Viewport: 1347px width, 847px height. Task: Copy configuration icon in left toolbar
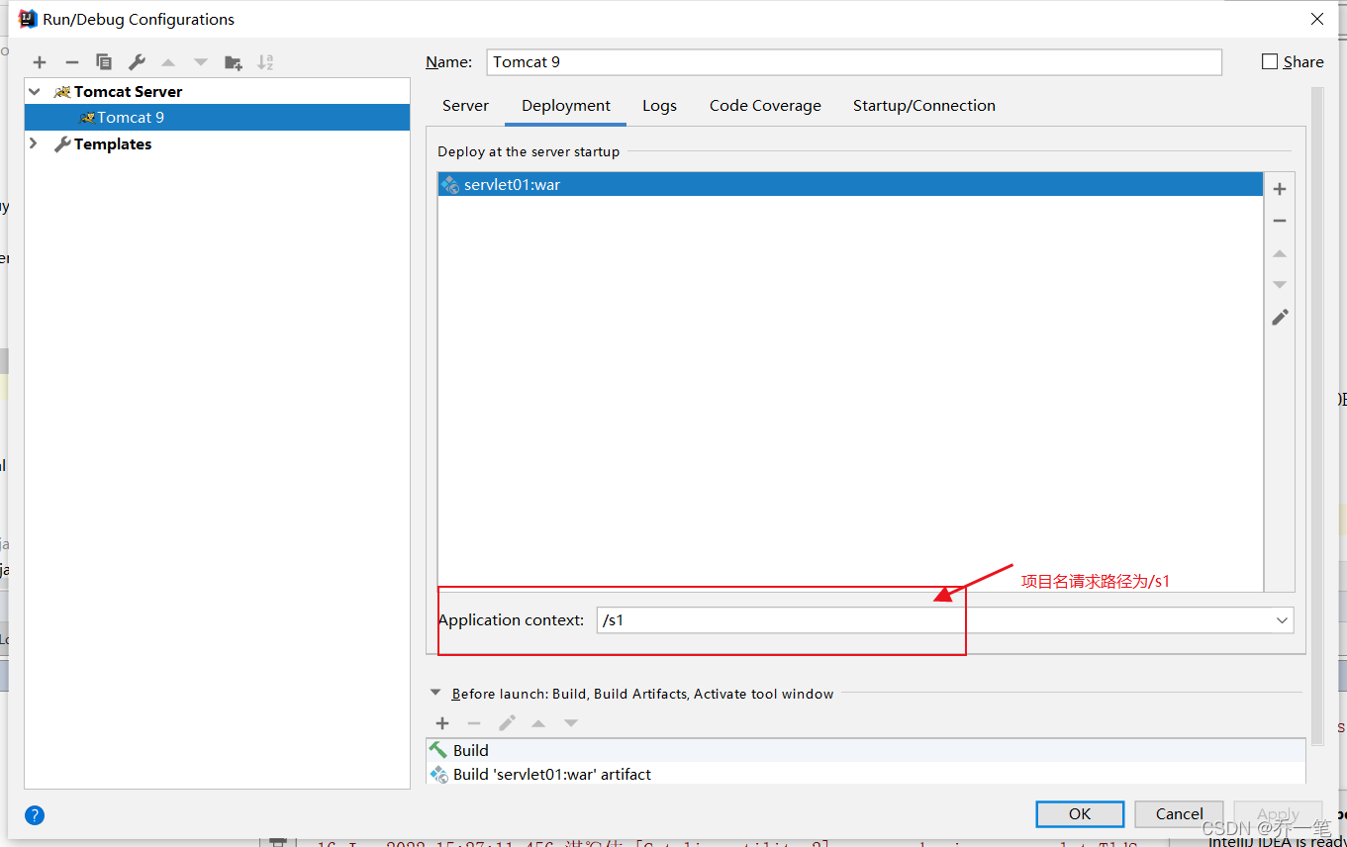coord(104,62)
